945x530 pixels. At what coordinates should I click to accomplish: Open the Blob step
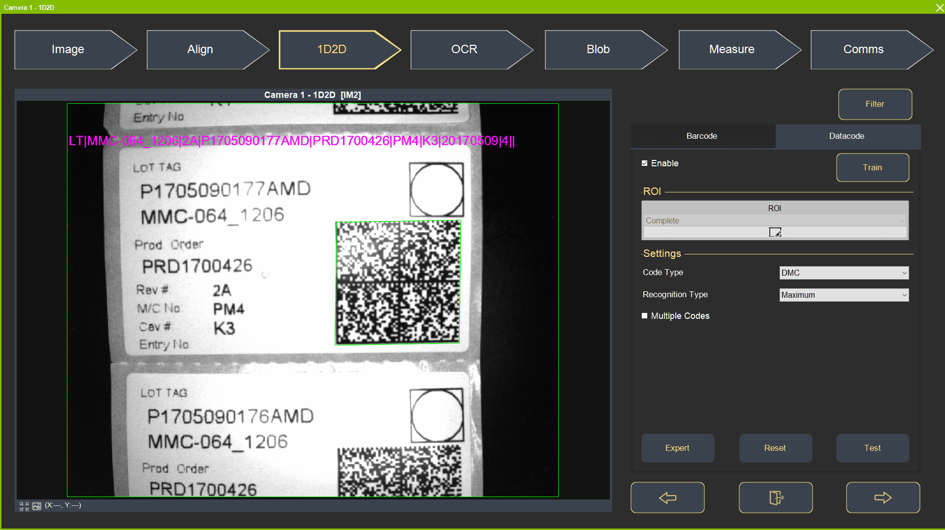(x=606, y=50)
